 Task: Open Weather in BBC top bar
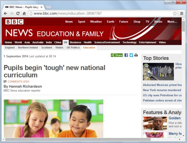point(96,22)
